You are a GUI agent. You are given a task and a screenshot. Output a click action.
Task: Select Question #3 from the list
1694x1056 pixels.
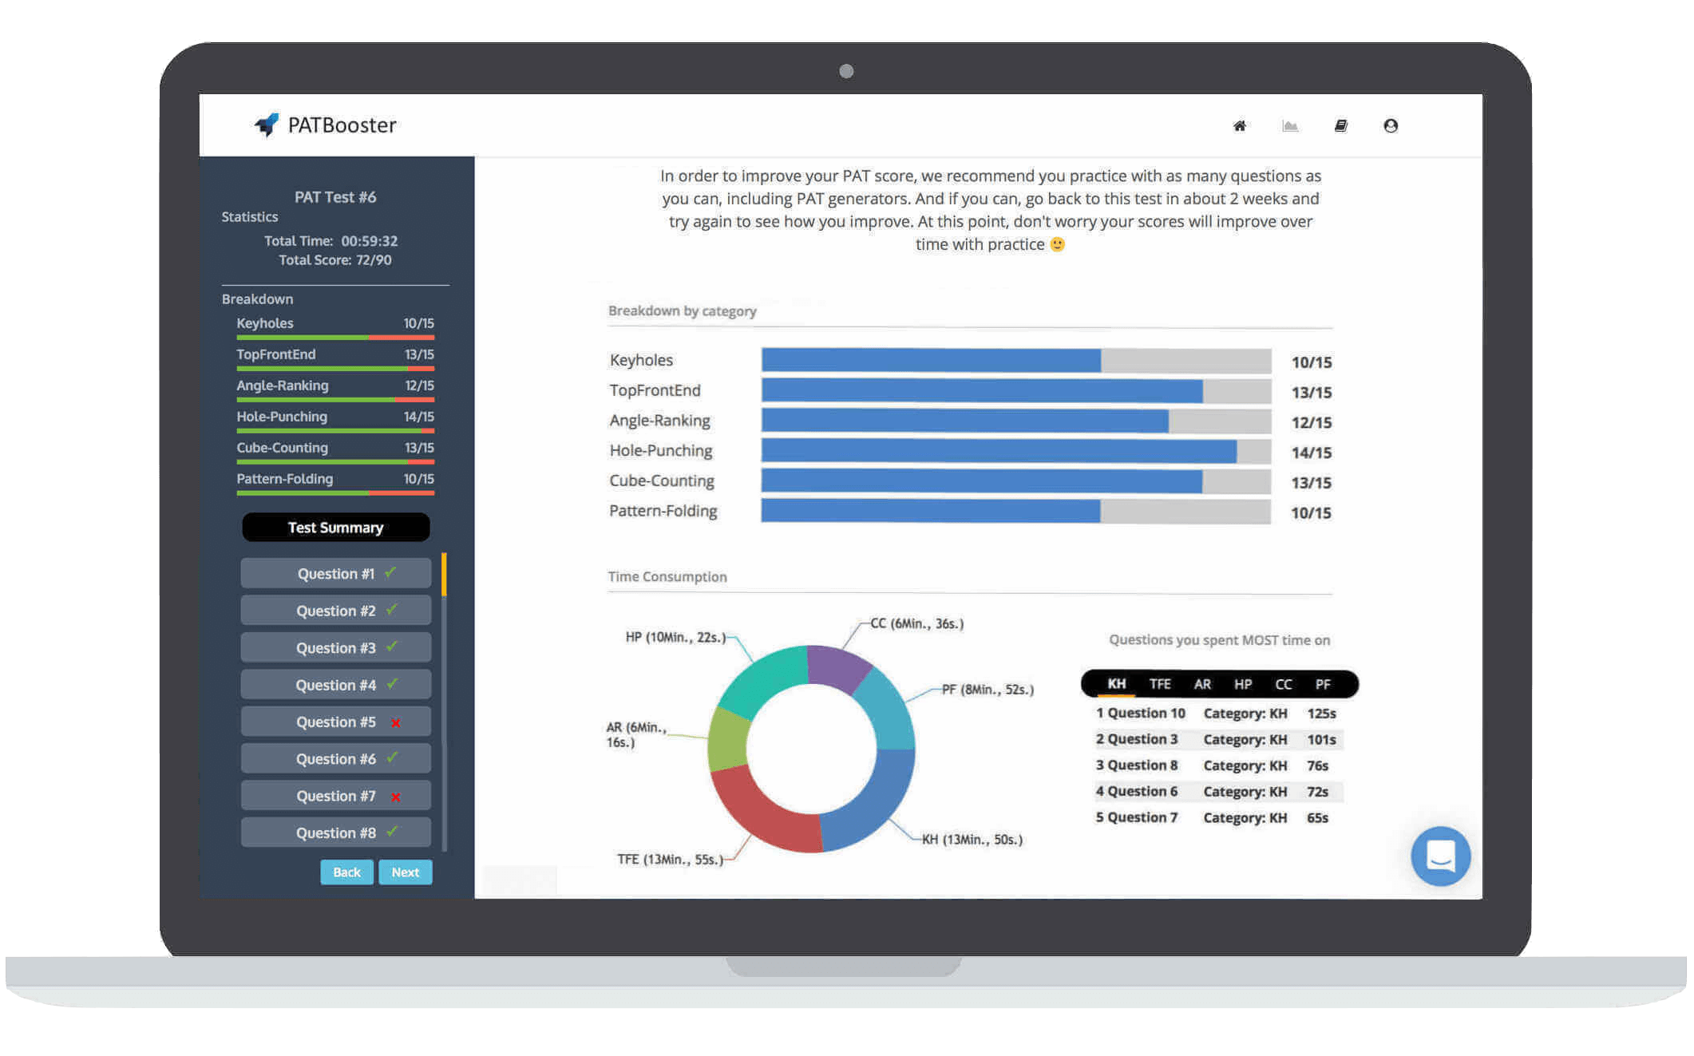pyautogui.click(x=335, y=647)
